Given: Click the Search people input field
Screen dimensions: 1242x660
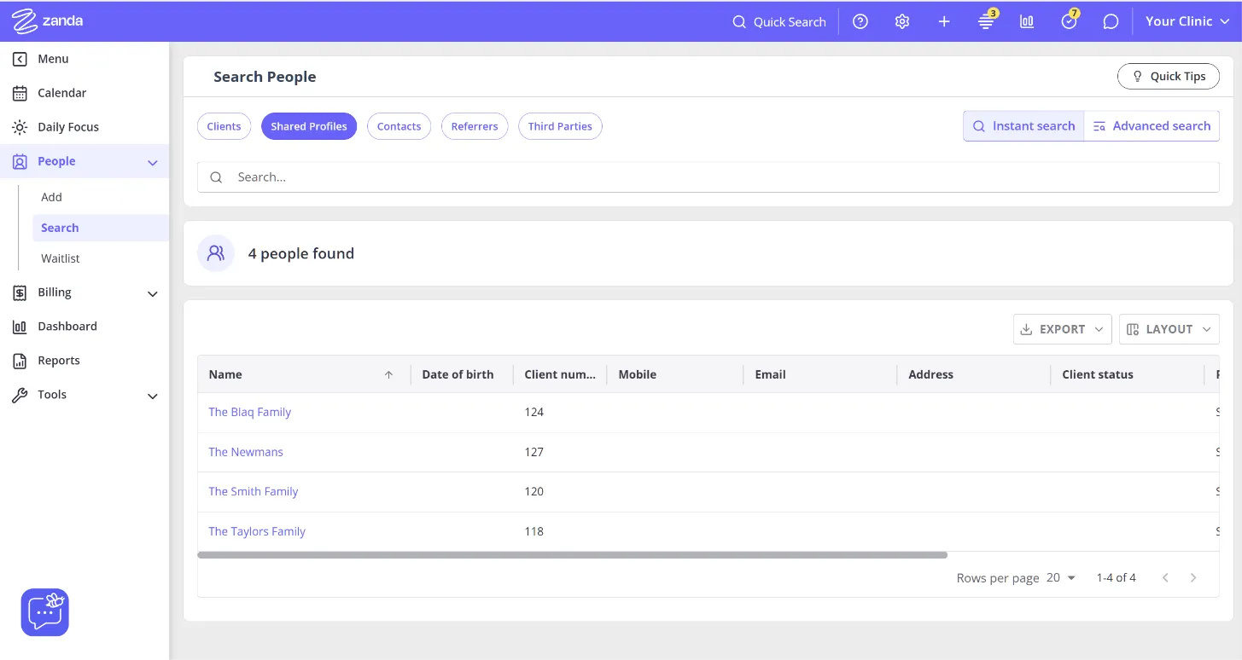Looking at the screenshot, I should [708, 177].
